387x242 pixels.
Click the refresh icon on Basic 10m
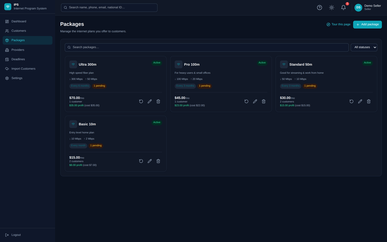(141, 161)
